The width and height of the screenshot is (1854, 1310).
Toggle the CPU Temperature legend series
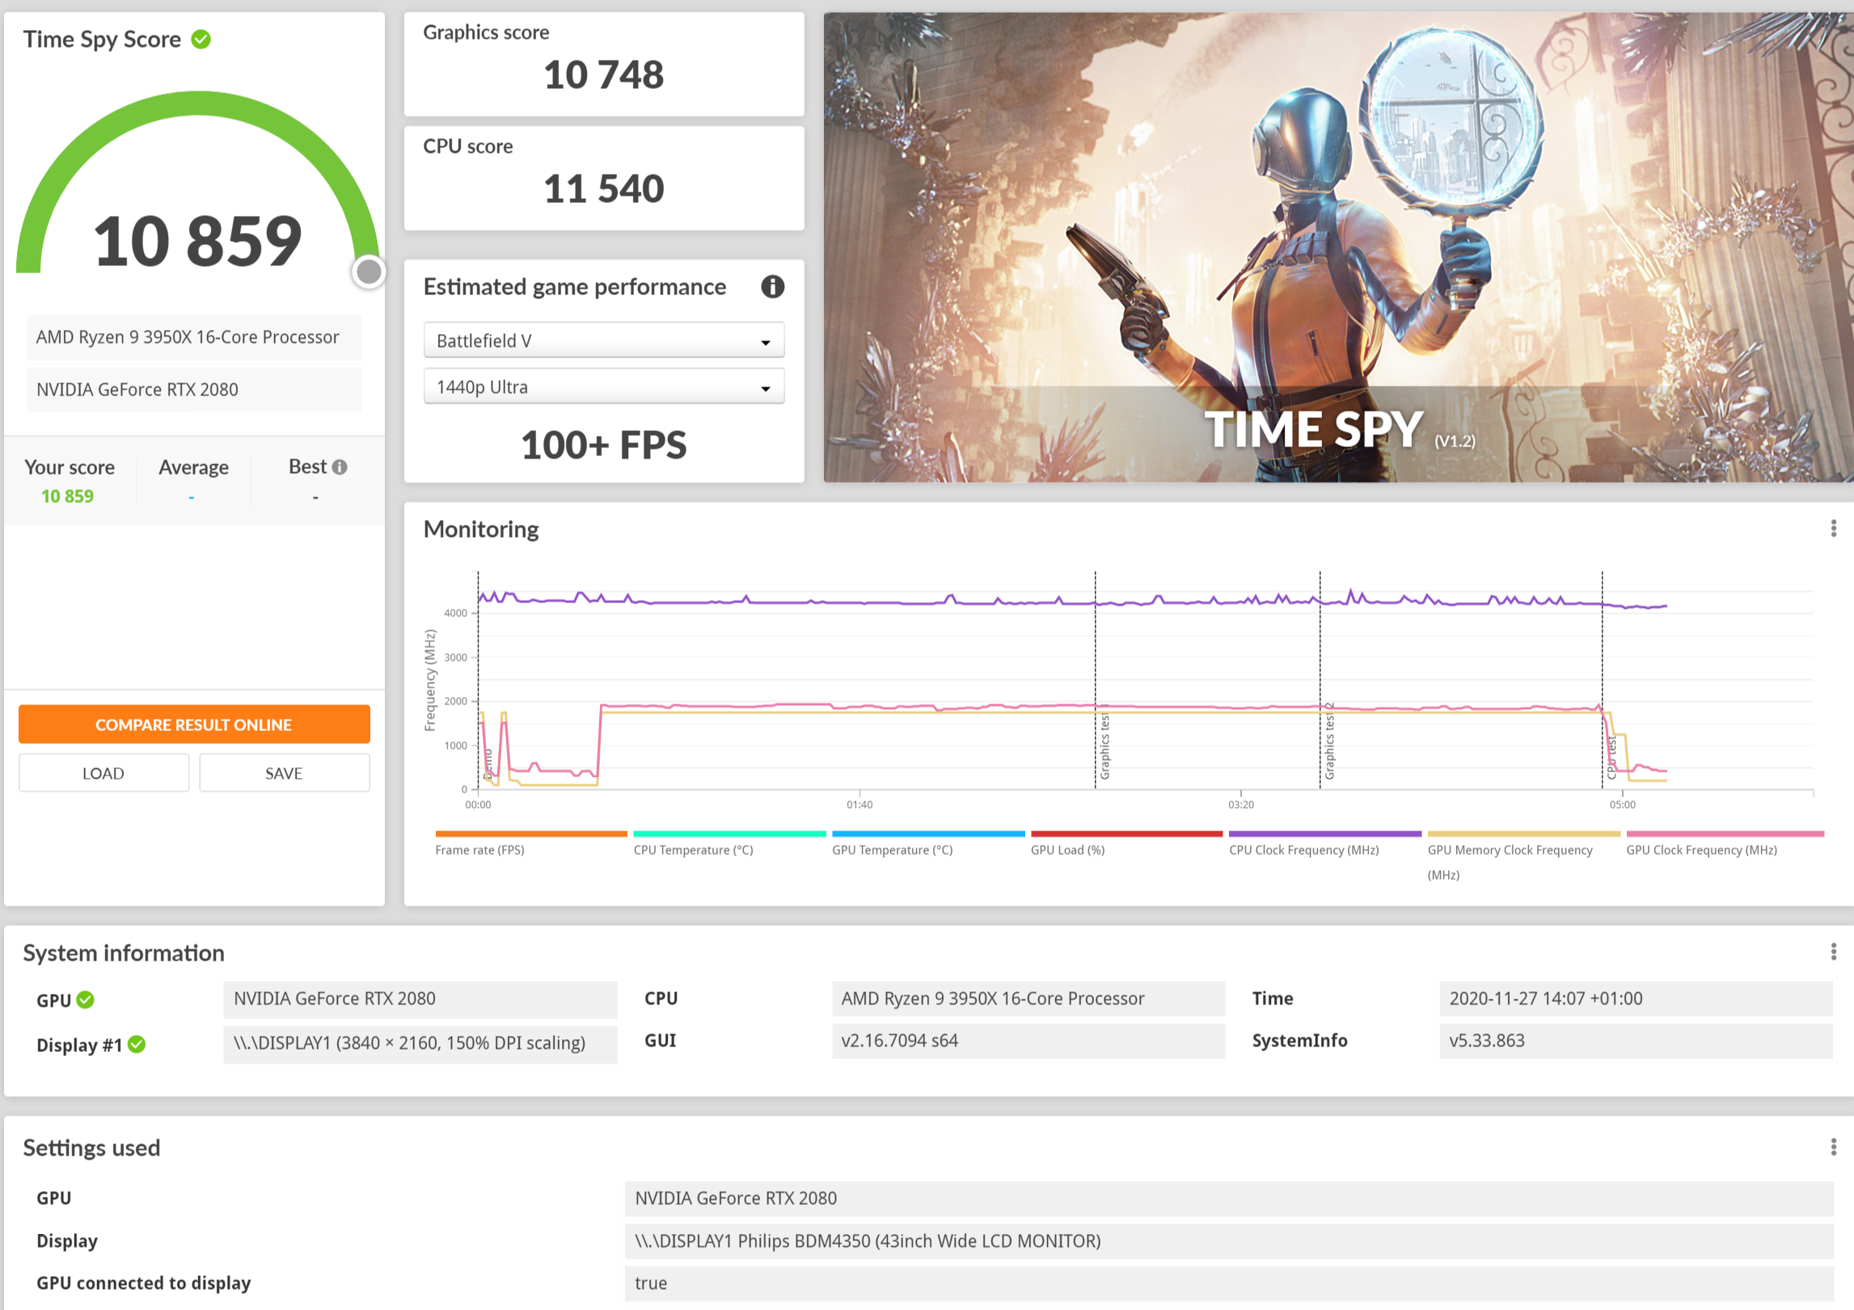coord(693,850)
